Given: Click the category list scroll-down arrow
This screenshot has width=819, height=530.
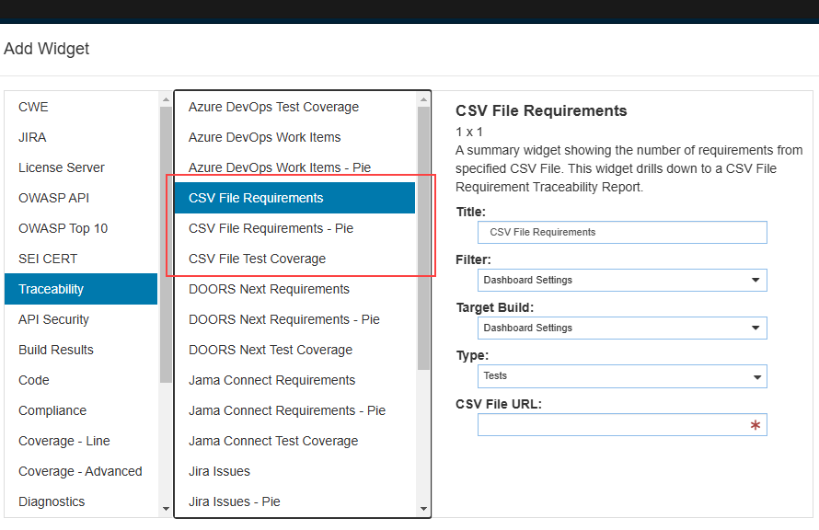Looking at the screenshot, I should [166, 509].
